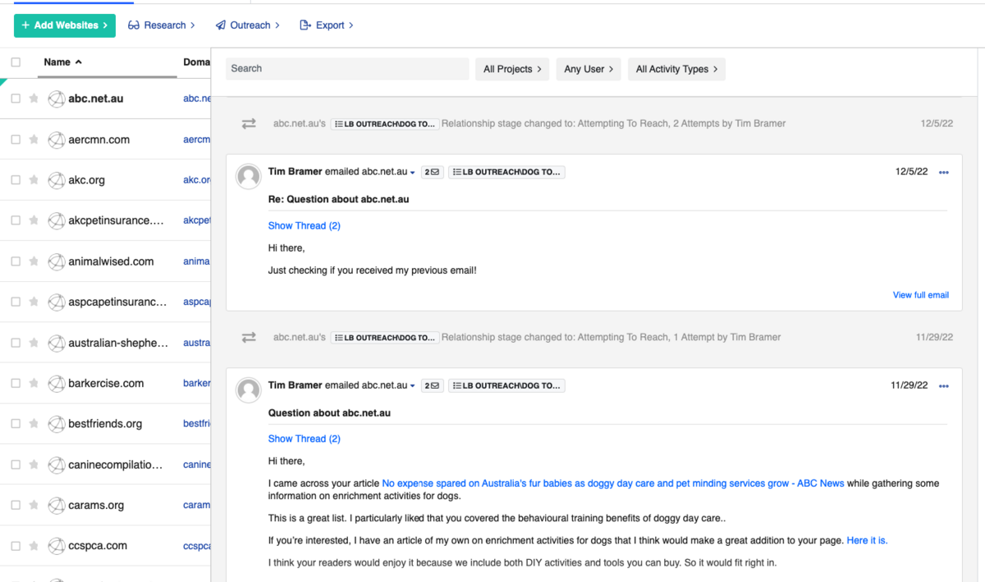The width and height of the screenshot is (985, 582).
Task: Open the All Projects filter dropdown
Action: [x=512, y=69]
